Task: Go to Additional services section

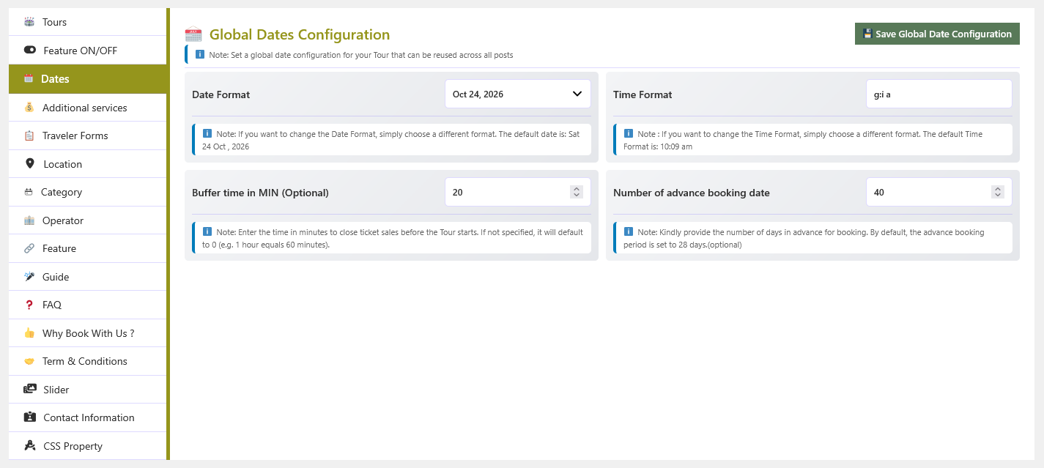Action: pyautogui.click(x=88, y=108)
